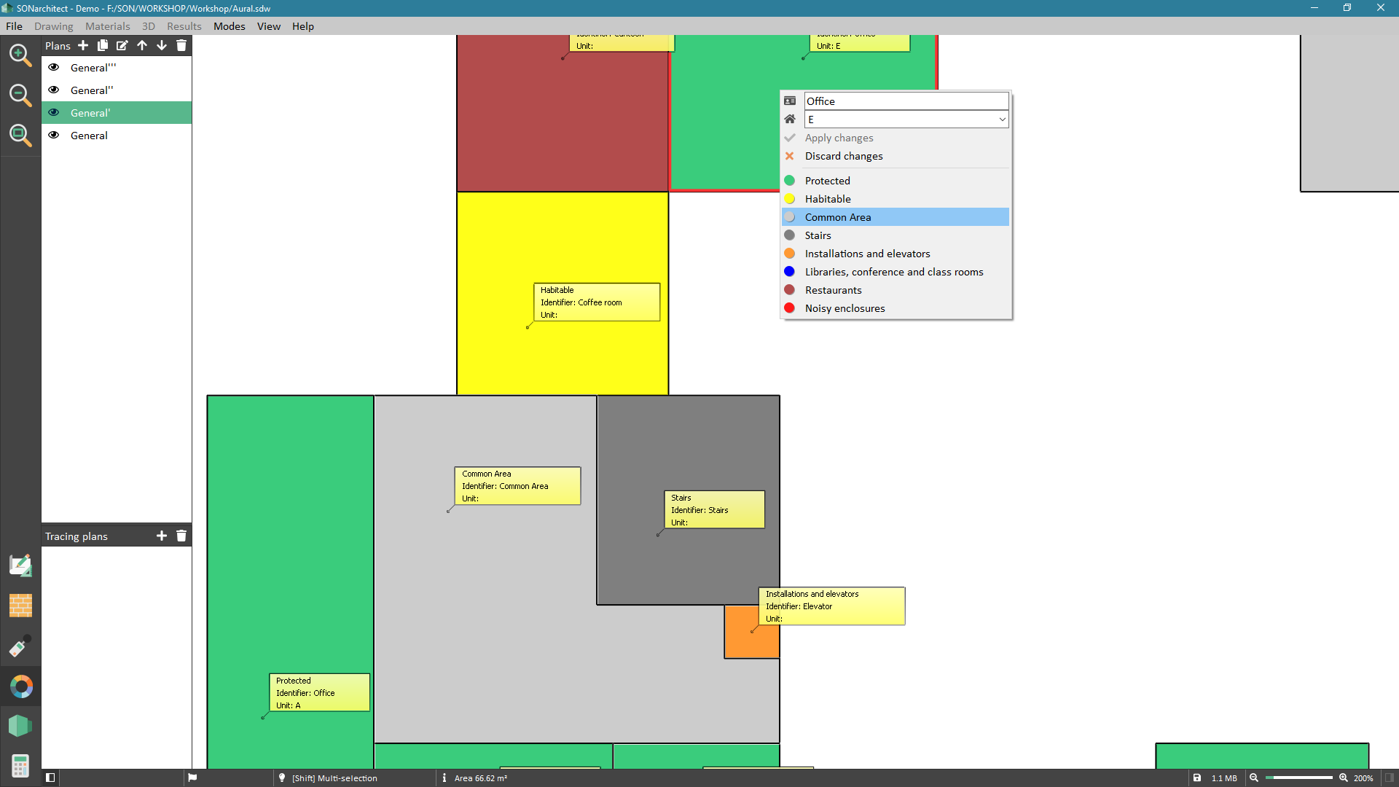Click the zoom out magnifier icon

(20, 95)
